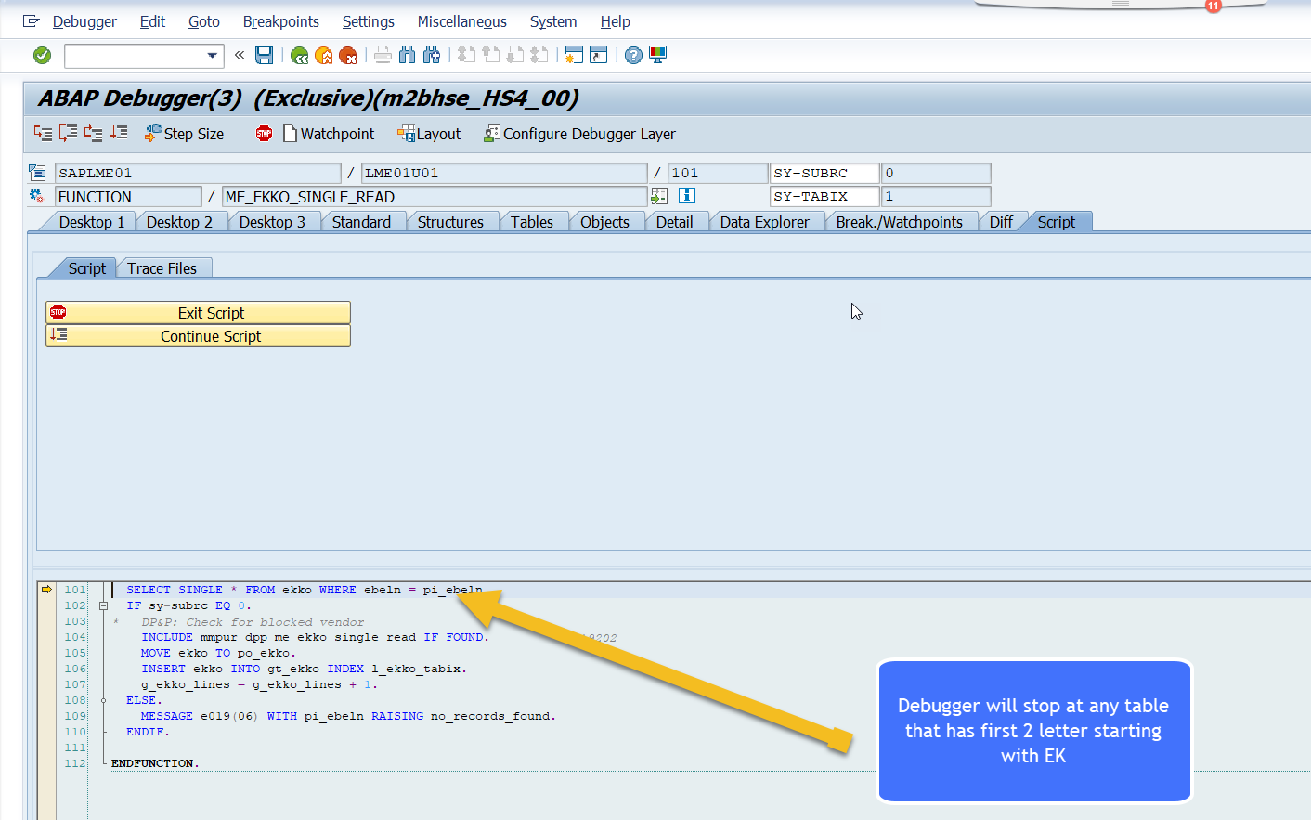
Task: Click the Customize Local Layout monitor icon
Action: (658, 56)
